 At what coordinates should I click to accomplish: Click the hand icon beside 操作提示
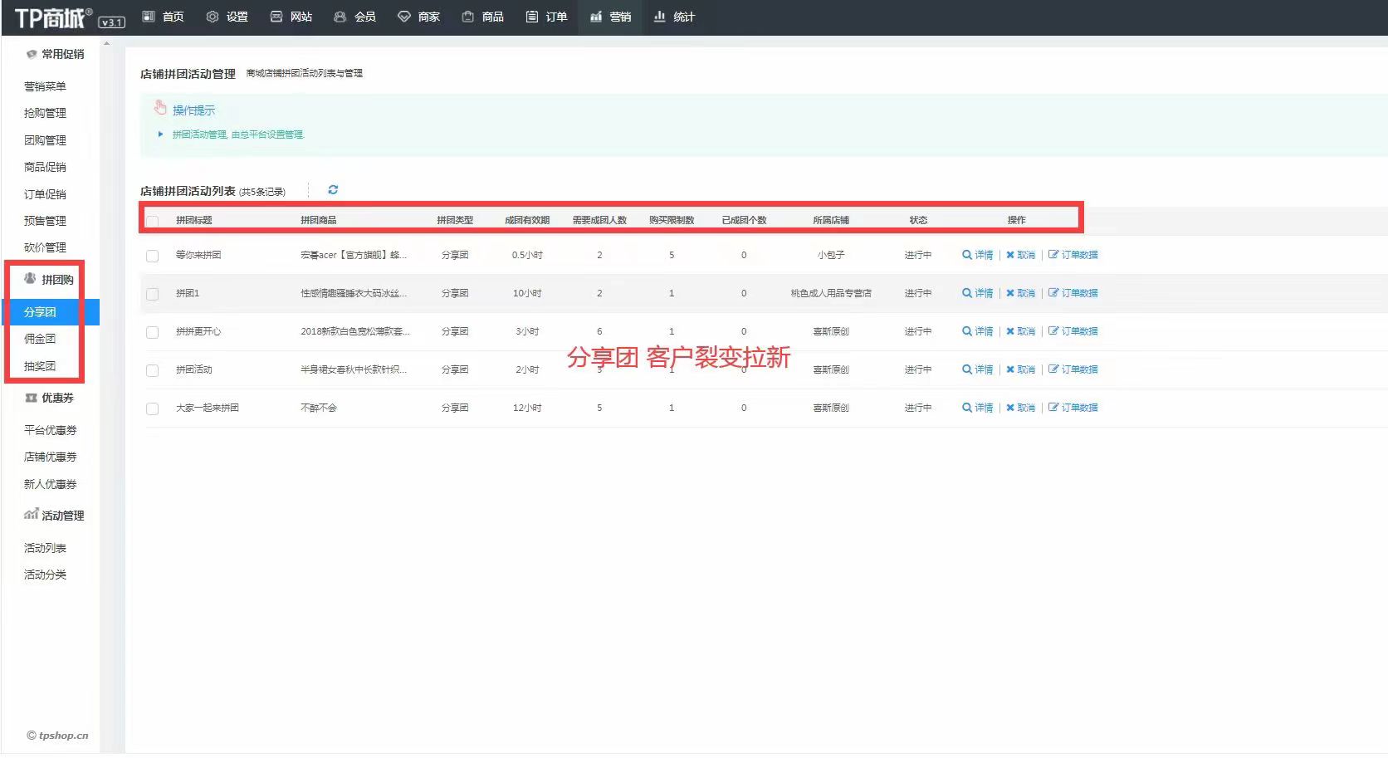pos(160,108)
